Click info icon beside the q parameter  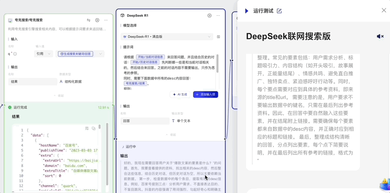pyautogui.click(x=15, y=53)
